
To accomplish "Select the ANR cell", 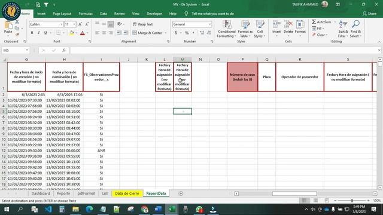I will point(101,150).
